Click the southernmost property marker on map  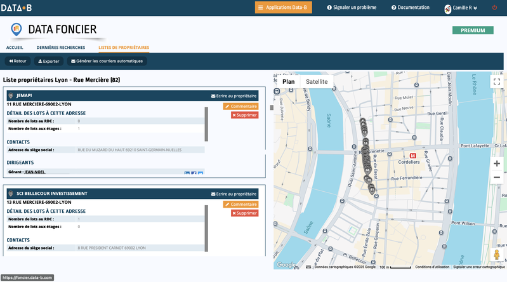click(372, 190)
